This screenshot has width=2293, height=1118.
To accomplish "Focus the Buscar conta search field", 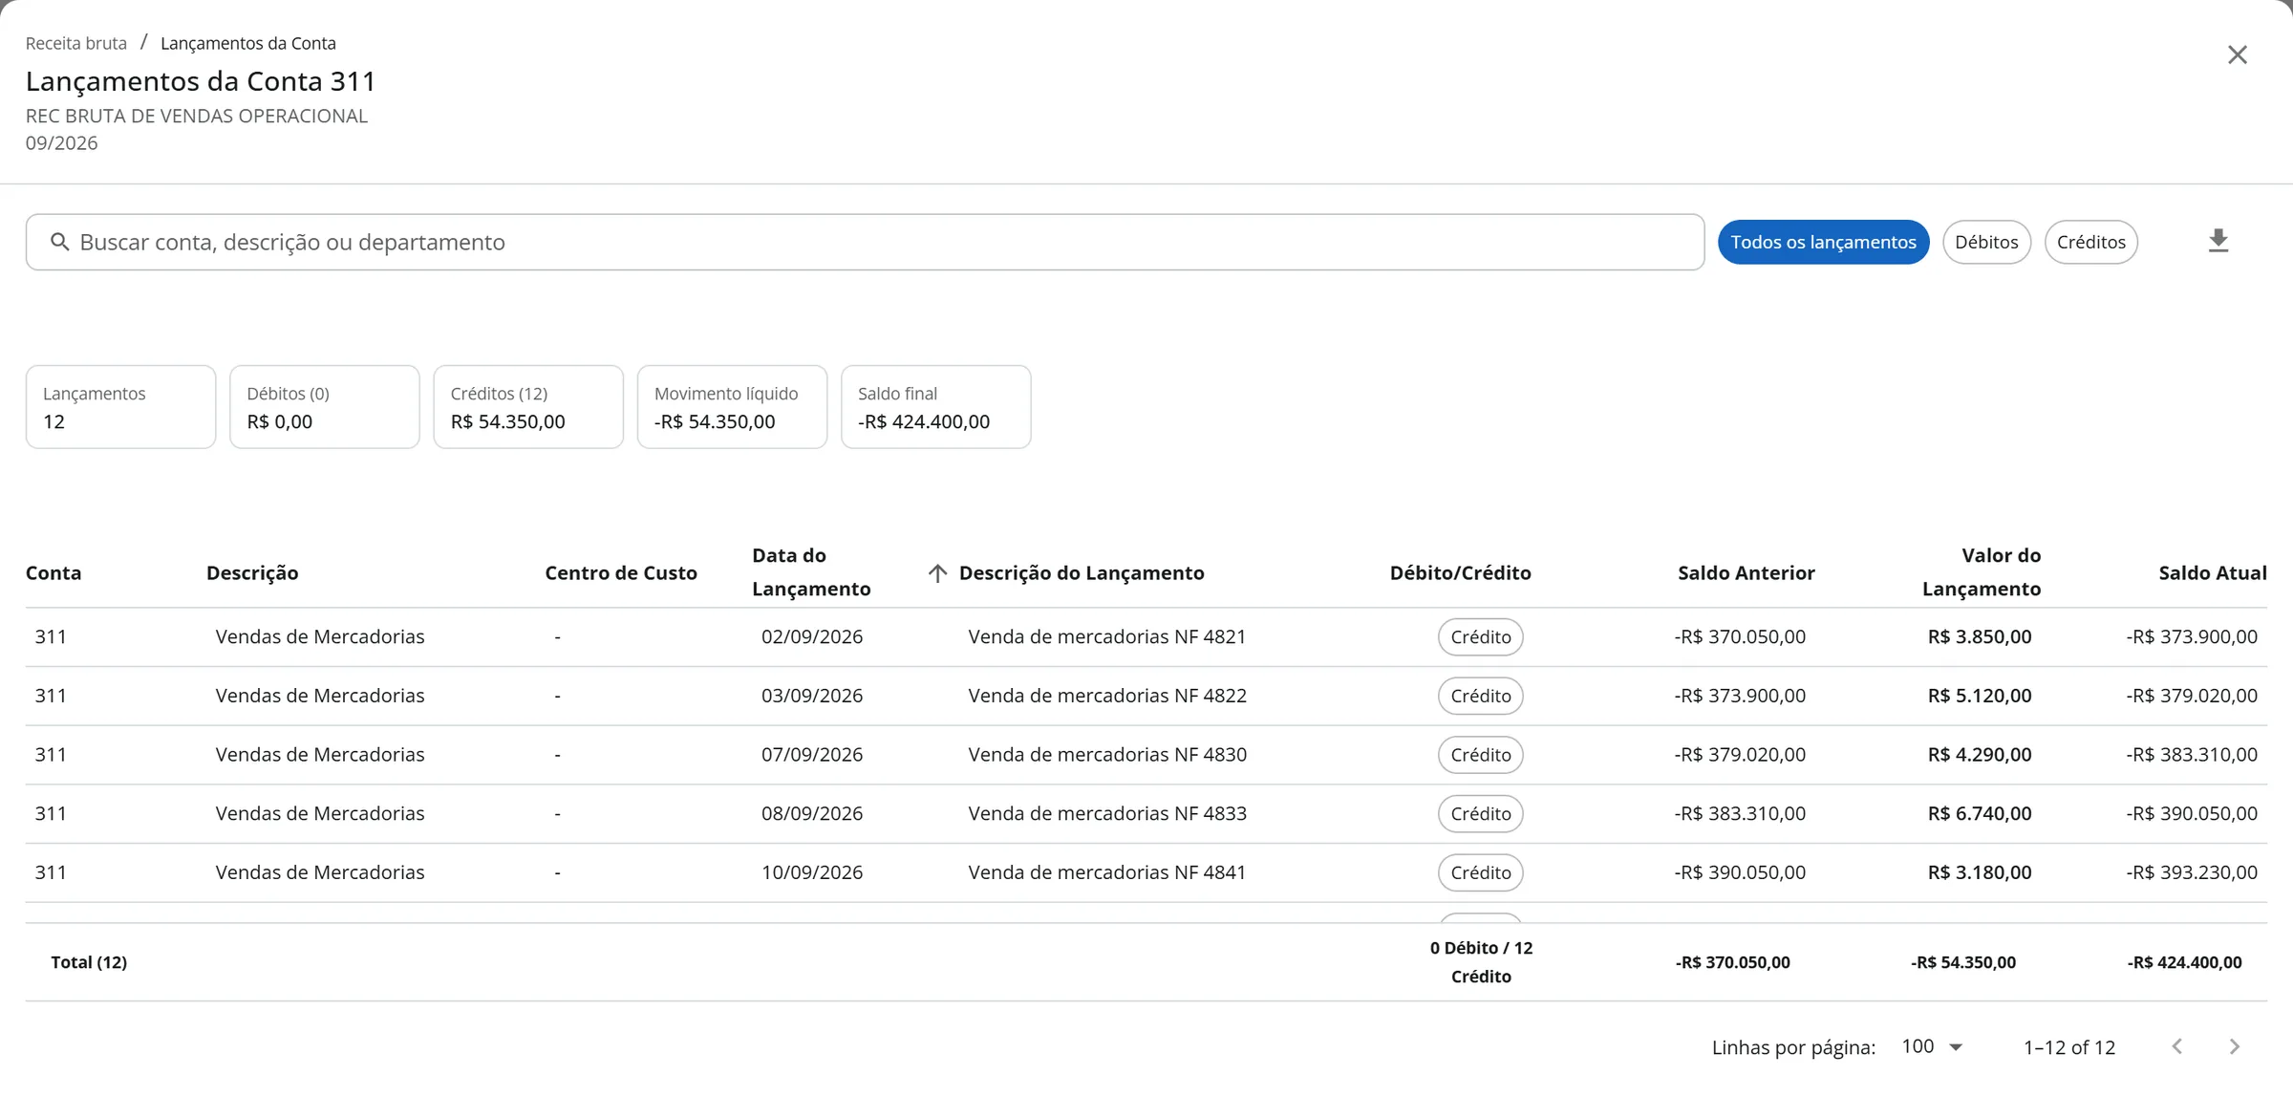I will (x=865, y=242).
